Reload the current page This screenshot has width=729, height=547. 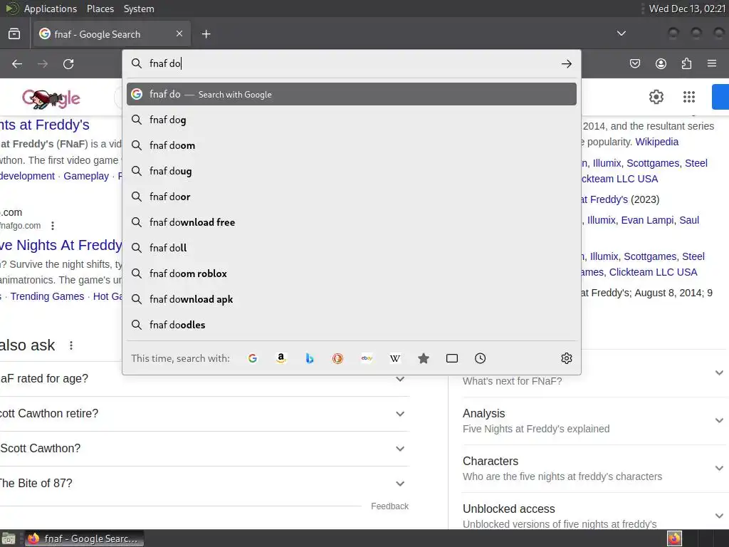[68, 63]
